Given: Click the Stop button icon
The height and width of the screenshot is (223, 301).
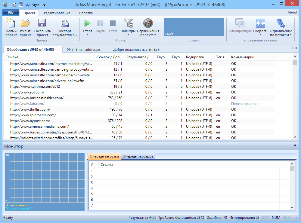Looking at the screenshot, I should (x=113, y=23).
